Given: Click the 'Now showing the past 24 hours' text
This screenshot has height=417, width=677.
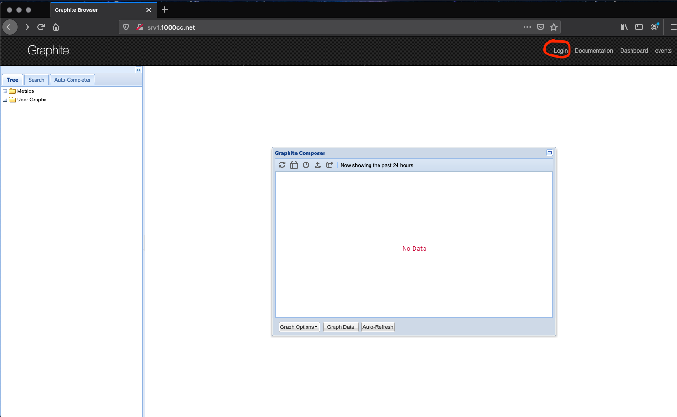Looking at the screenshot, I should tap(377, 165).
